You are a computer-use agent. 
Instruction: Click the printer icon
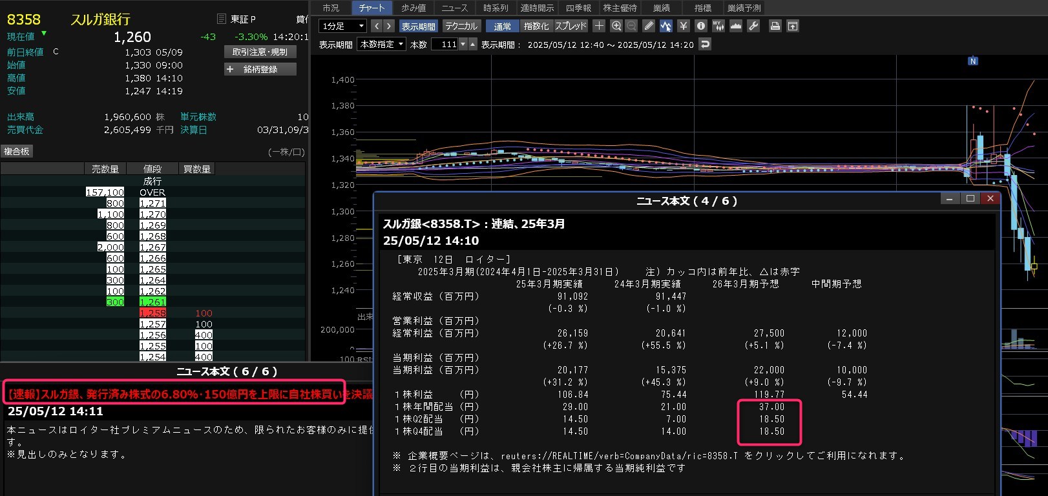tap(775, 26)
